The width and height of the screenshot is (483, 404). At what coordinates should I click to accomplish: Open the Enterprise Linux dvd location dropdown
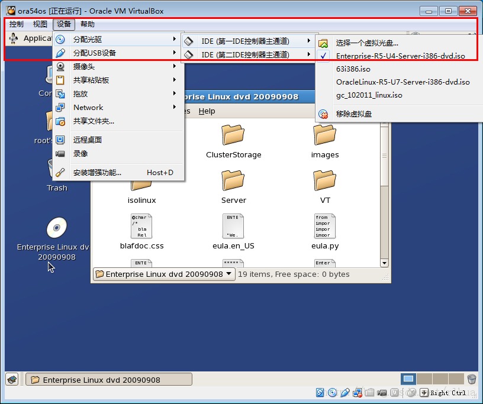pos(164,274)
